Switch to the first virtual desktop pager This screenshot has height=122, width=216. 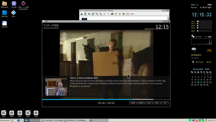[x=26, y=120]
